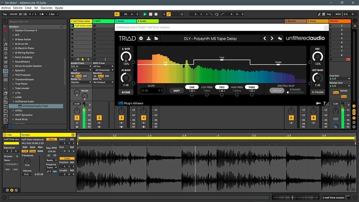The width and height of the screenshot is (359, 202).
Task: Toggle the Follow arrangement position button
Action: [117, 14]
